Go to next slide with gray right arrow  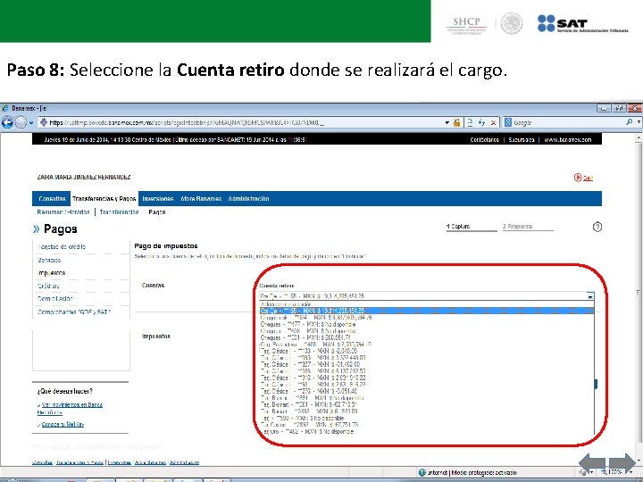coord(622,463)
